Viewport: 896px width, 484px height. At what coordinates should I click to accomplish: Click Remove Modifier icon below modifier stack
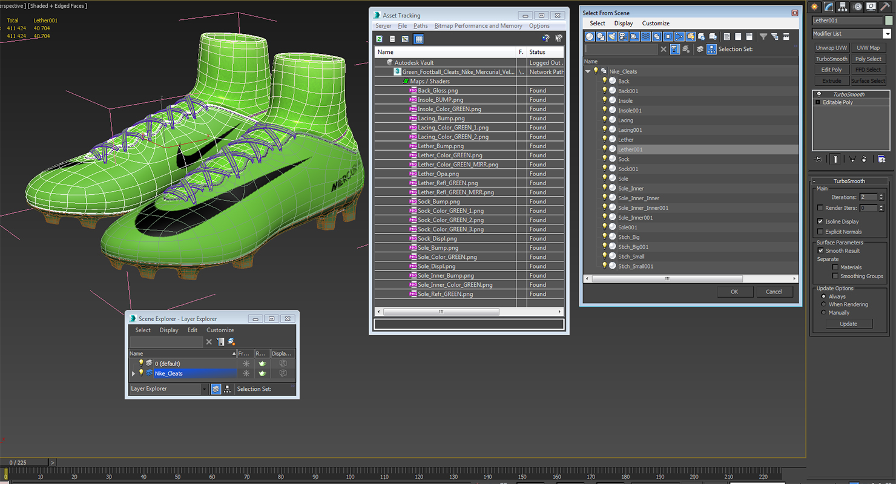click(x=864, y=159)
